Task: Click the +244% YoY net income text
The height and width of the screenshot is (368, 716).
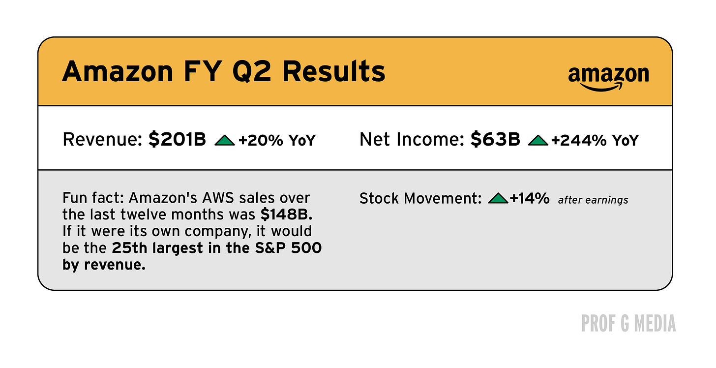Action: click(595, 141)
